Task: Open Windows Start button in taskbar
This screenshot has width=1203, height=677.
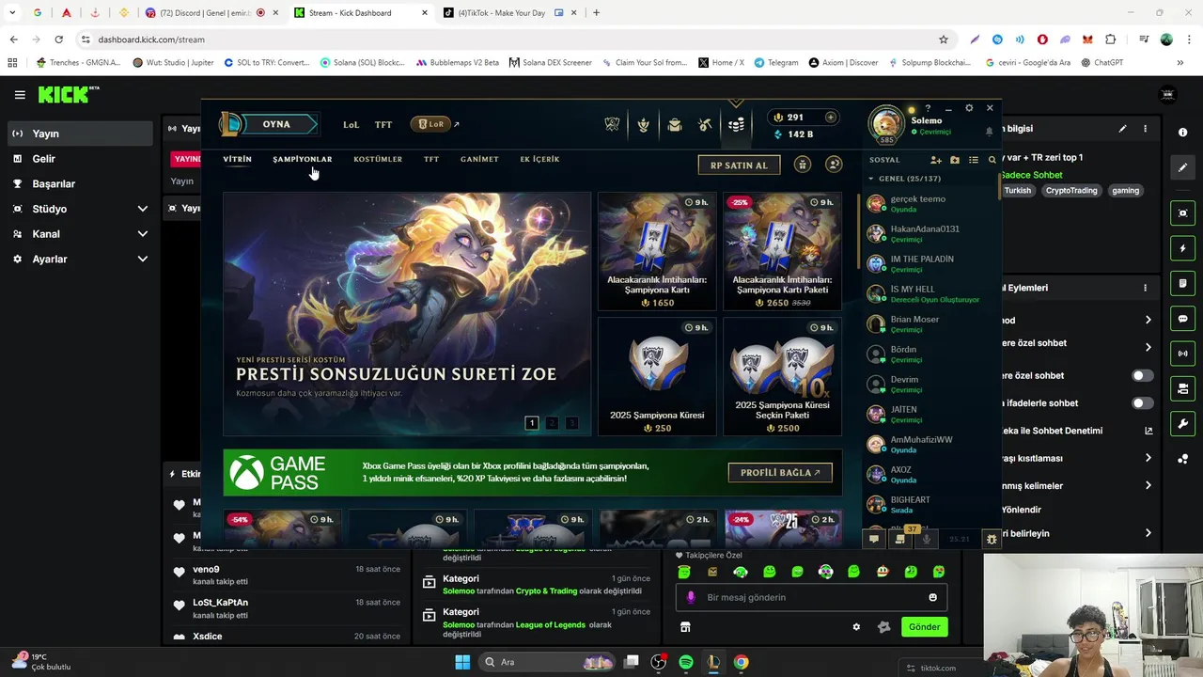Action: click(x=462, y=662)
